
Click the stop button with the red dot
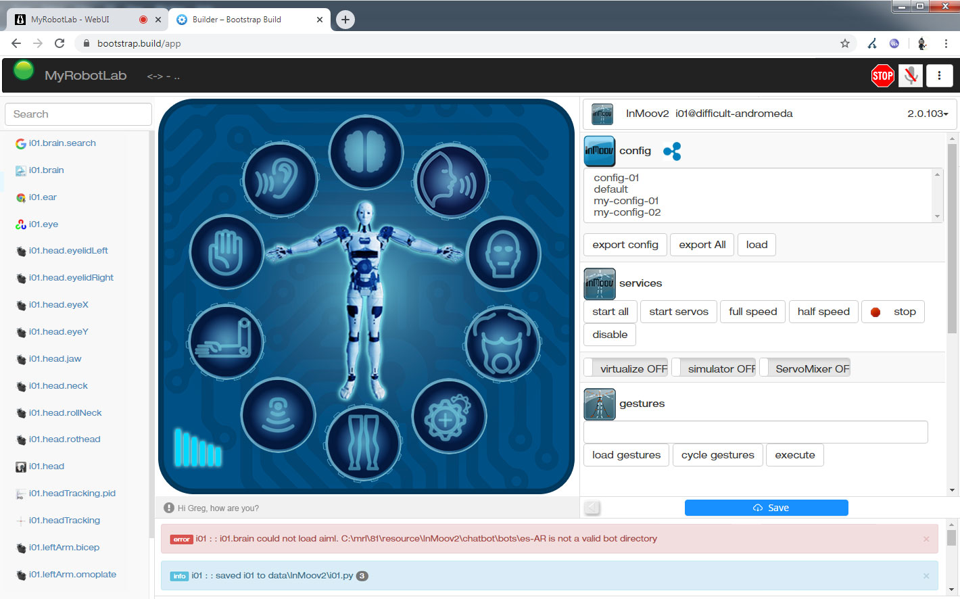click(x=893, y=312)
